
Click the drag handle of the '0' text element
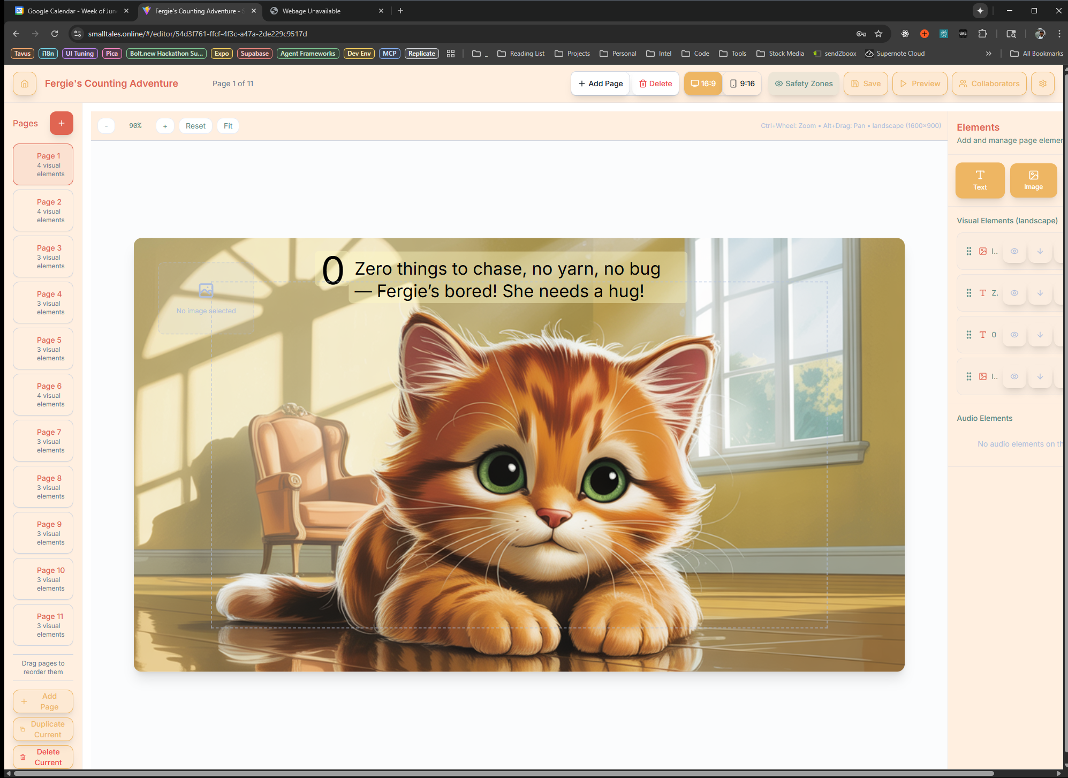(968, 335)
